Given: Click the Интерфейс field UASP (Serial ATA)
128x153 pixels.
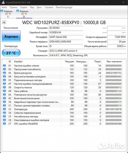Looking at the screenshot, I should (x=66, y=37).
